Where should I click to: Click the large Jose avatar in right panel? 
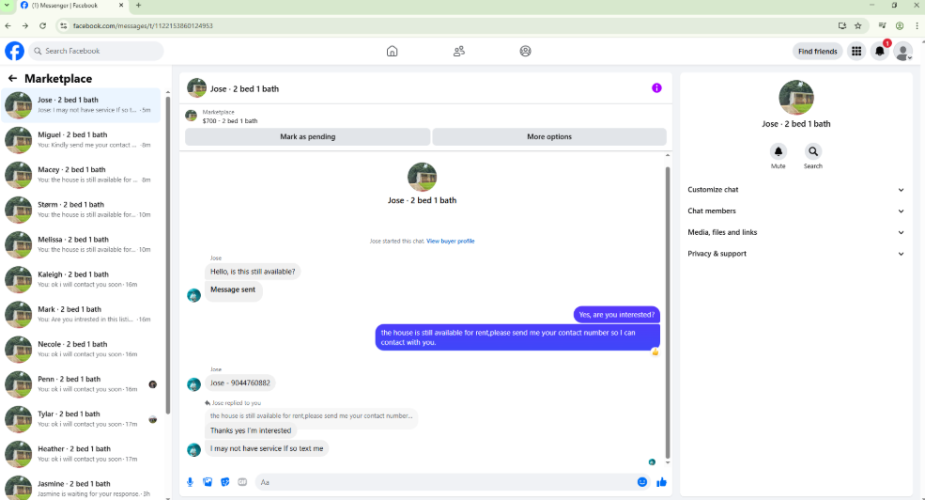tap(795, 98)
